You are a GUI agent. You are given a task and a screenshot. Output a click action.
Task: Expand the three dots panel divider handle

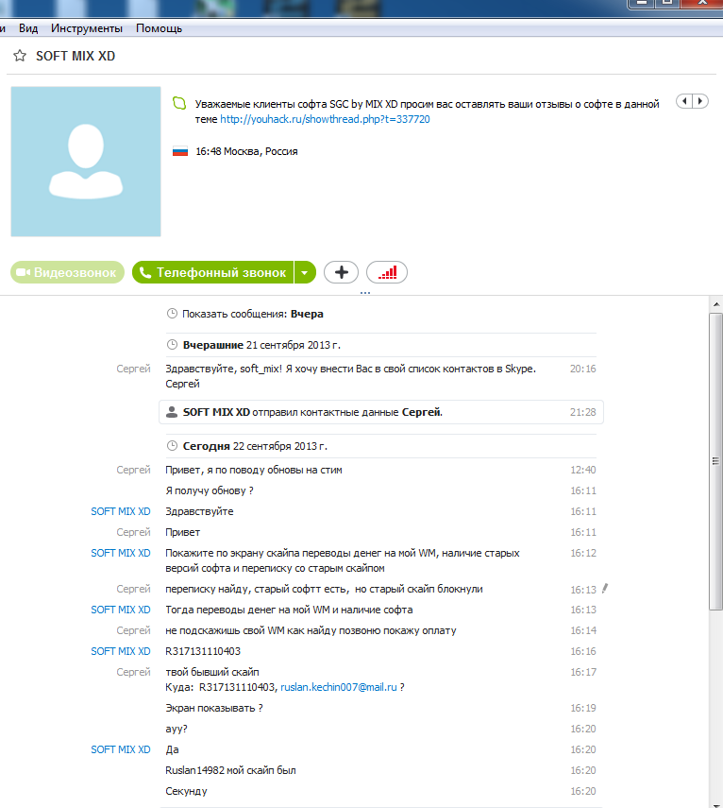tap(365, 293)
